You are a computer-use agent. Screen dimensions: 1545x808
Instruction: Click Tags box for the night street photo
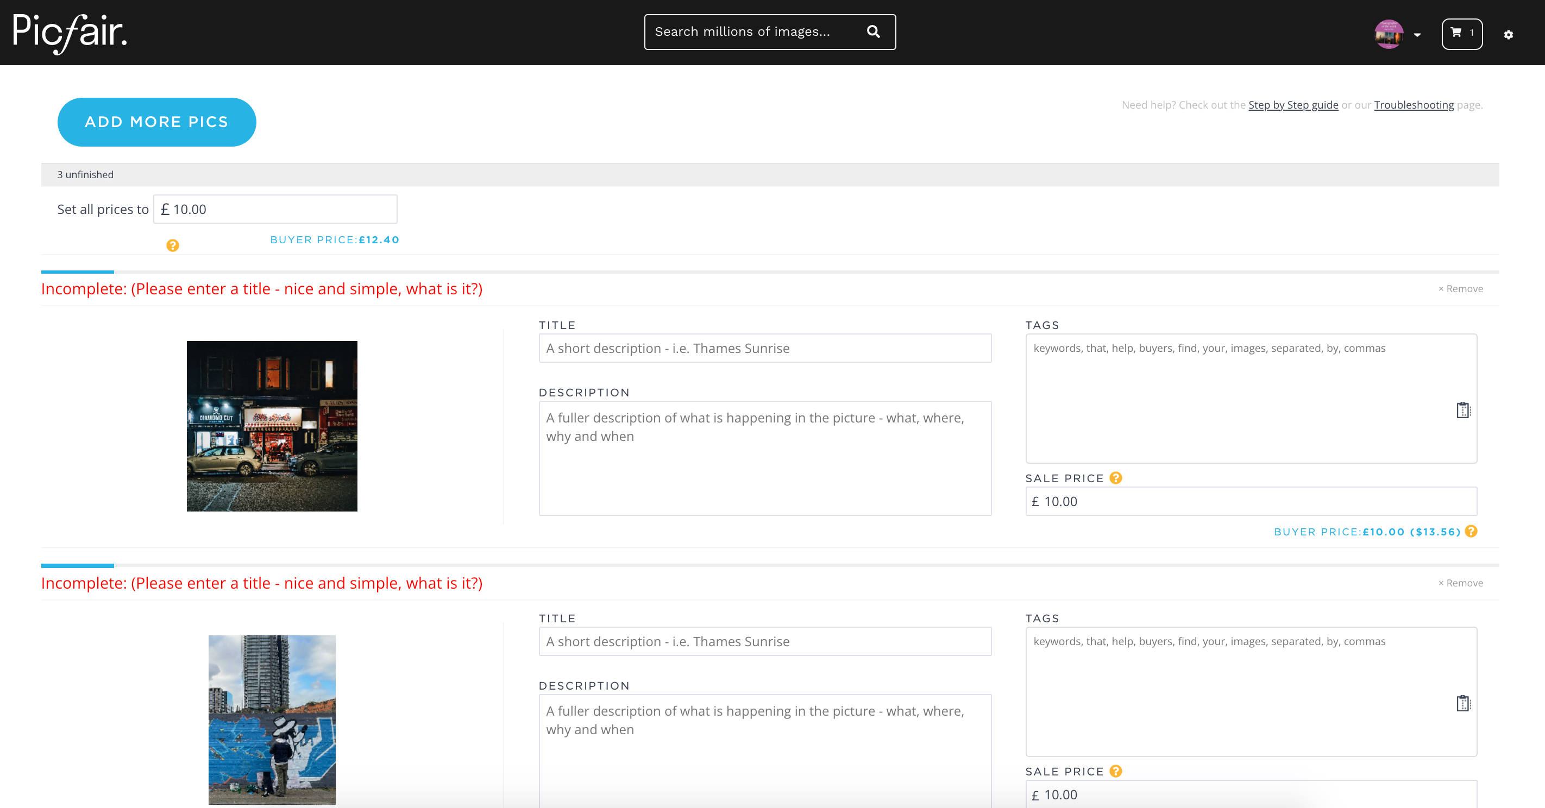point(1251,399)
